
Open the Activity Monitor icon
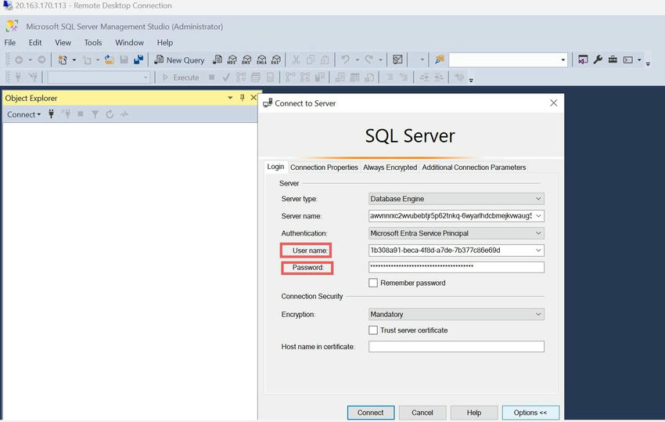coord(397,60)
